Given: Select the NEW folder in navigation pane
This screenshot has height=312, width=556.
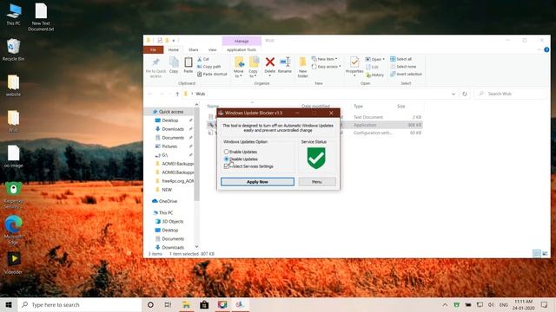Looking at the screenshot, I should point(164,190).
